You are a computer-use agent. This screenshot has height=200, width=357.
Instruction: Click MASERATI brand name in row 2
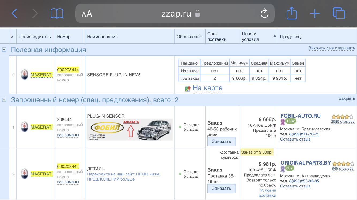(x=41, y=174)
